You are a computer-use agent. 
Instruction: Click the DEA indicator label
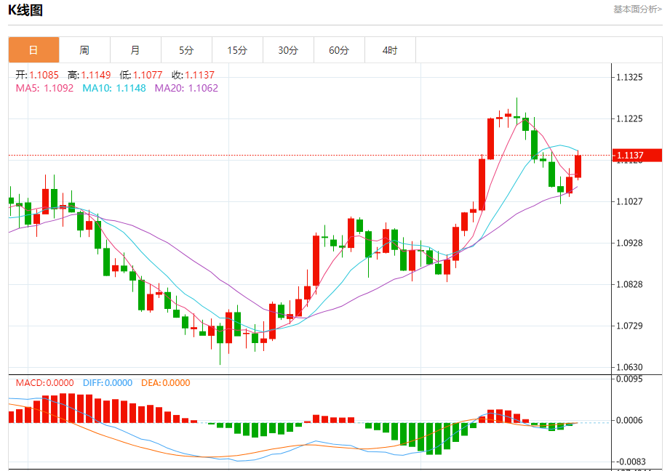click(x=166, y=382)
